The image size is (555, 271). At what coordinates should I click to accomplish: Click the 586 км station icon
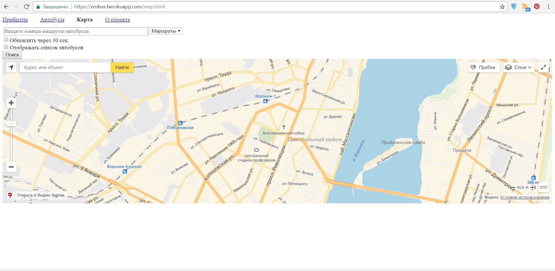click(x=533, y=178)
